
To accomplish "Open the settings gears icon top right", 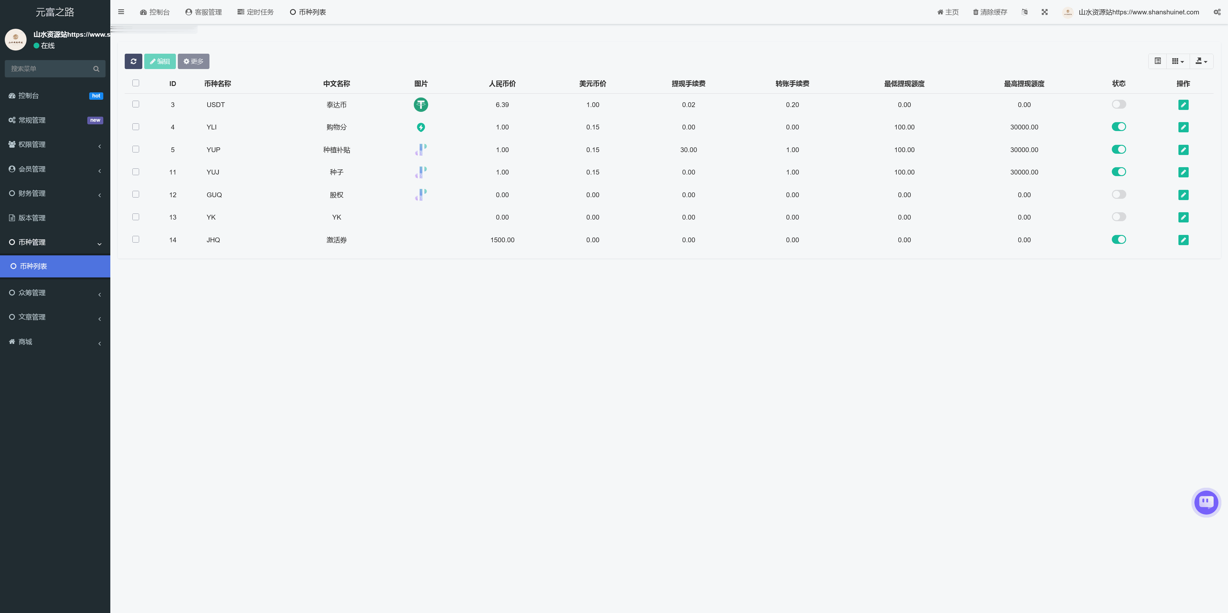I will pyautogui.click(x=1216, y=12).
